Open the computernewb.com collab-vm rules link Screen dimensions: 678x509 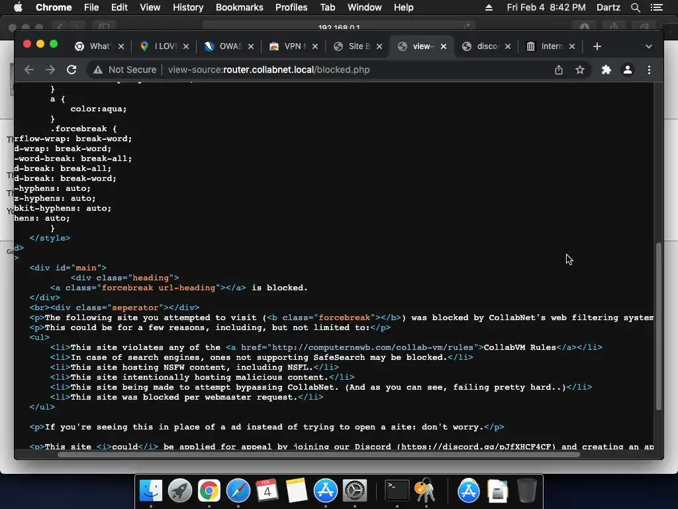click(373, 347)
